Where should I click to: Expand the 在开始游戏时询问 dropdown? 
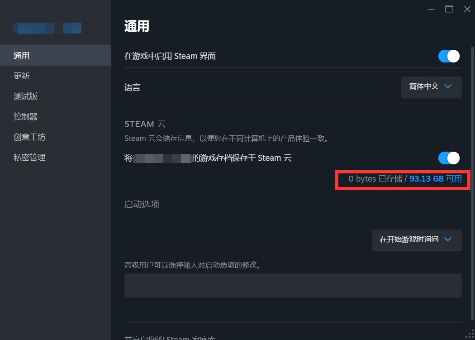click(417, 240)
